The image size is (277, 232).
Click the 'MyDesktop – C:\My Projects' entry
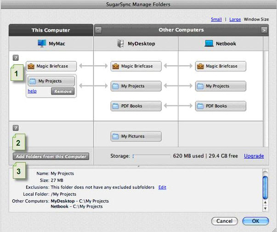click(80, 201)
